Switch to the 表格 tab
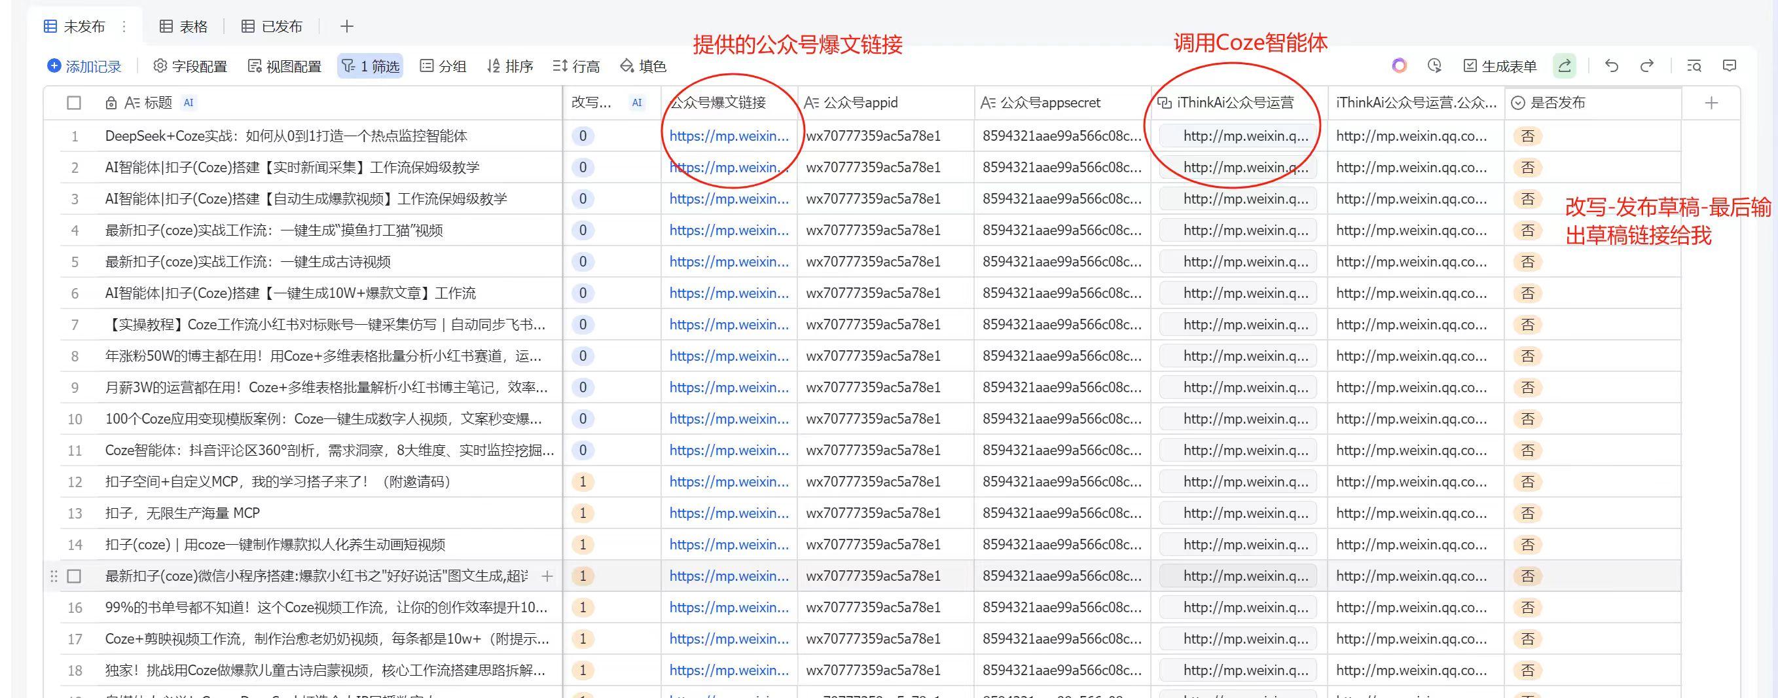1778x698 pixels. pyautogui.click(x=183, y=26)
